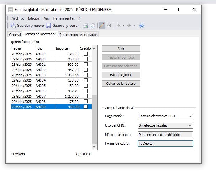The image size is (216, 172).
Task: Open the blue help icon
Action: pyautogui.click(x=142, y=26)
